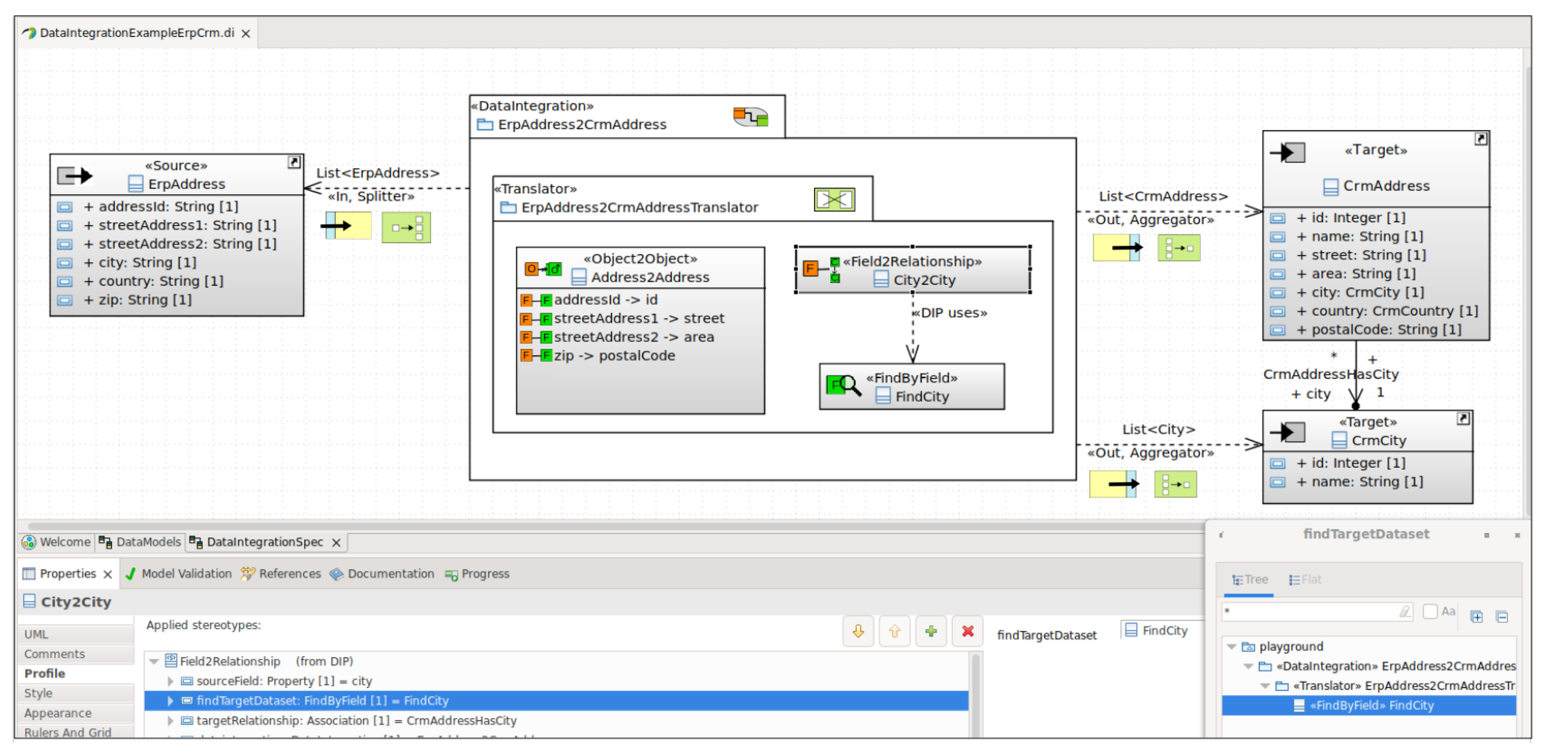This screenshot has width=1545, height=756.
Task: Switch to the Flat view tab
Action: point(1305,579)
